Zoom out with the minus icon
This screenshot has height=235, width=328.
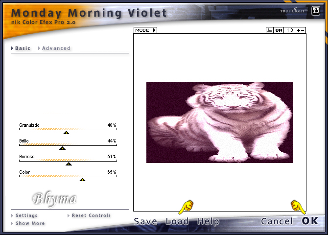coord(303,30)
